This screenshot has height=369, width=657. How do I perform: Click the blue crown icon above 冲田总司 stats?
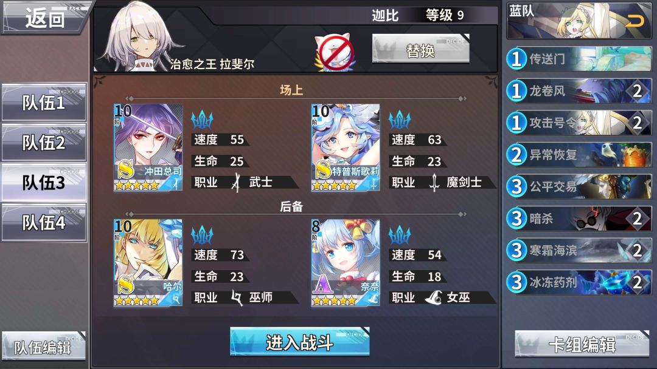point(203,120)
